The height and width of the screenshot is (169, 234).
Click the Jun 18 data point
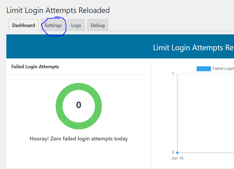coord(177,153)
